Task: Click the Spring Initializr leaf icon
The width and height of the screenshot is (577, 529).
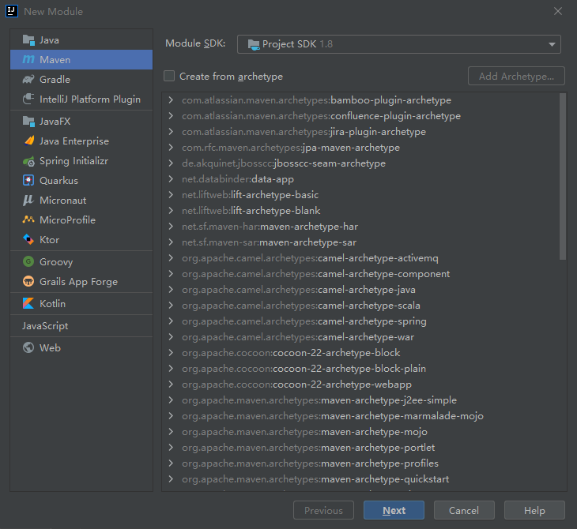Action: click(28, 161)
